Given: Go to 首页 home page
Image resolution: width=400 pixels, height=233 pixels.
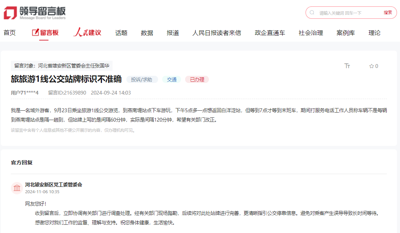Looking at the screenshot, I should pyautogui.click(x=10, y=33).
